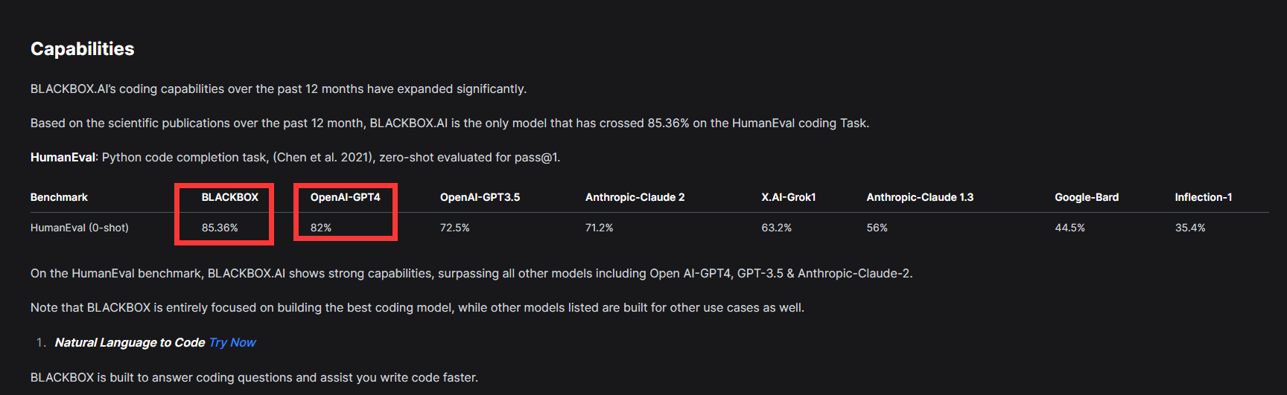Click the Capabilities heading
The width and height of the screenshot is (1287, 395).
click(x=82, y=49)
